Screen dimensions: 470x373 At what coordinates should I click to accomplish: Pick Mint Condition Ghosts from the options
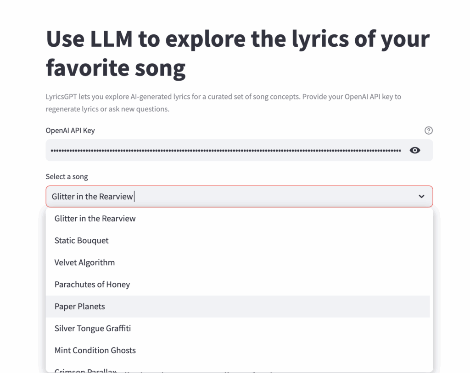tap(95, 351)
